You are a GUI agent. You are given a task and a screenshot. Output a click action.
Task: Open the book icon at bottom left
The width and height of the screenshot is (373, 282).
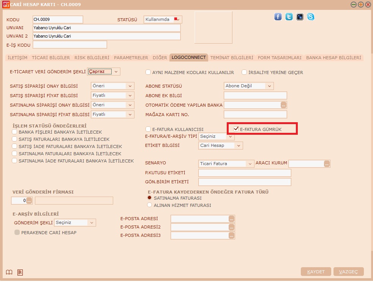tap(9, 272)
